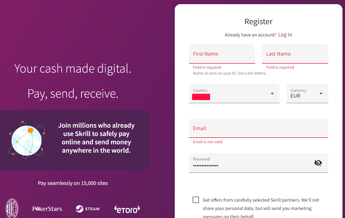
Task: Open the Country dropdown arrow
Action: 272,93
